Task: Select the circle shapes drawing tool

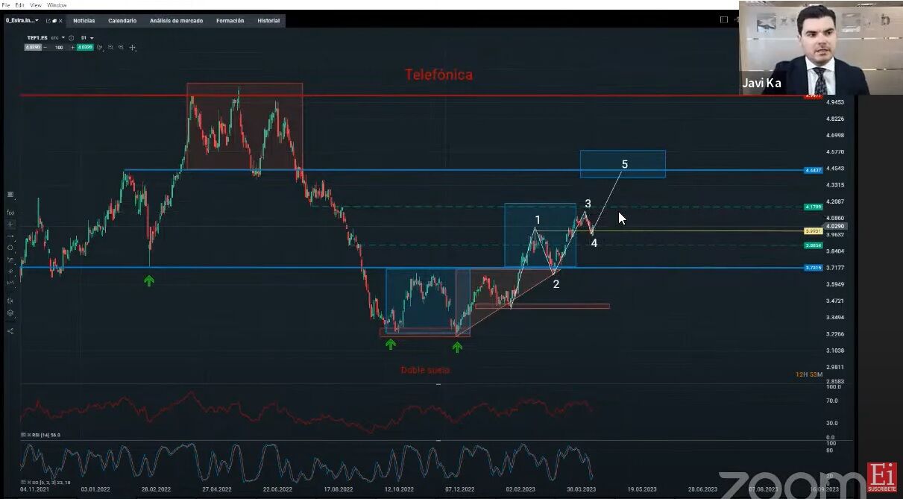Action: pyautogui.click(x=10, y=247)
